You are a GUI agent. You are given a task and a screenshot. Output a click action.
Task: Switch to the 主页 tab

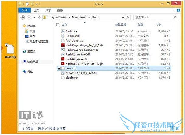36,11
